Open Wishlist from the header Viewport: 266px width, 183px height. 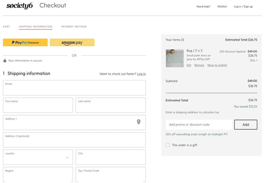click(222, 7)
